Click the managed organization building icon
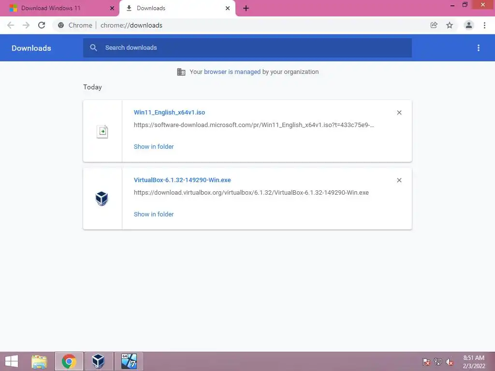495x371 pixels. [181, 72]
